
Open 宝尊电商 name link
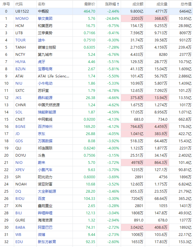point(45,69)
